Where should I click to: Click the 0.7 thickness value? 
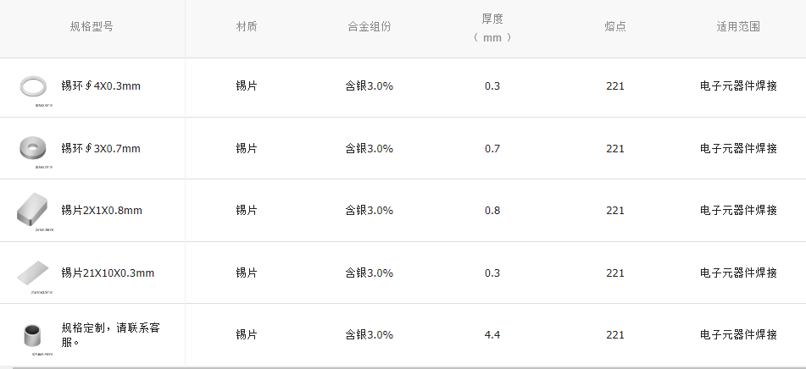click(x=492, y=149)
